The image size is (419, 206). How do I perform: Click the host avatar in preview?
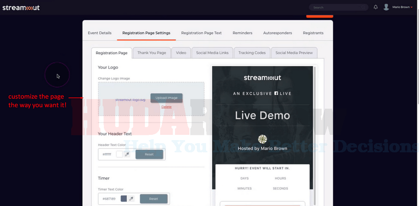coord(262,139)
